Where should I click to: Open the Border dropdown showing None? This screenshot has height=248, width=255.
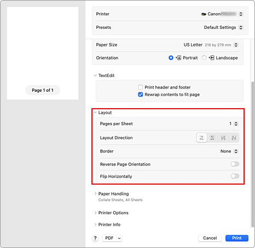pyautogui.click(x=229, y=151)
